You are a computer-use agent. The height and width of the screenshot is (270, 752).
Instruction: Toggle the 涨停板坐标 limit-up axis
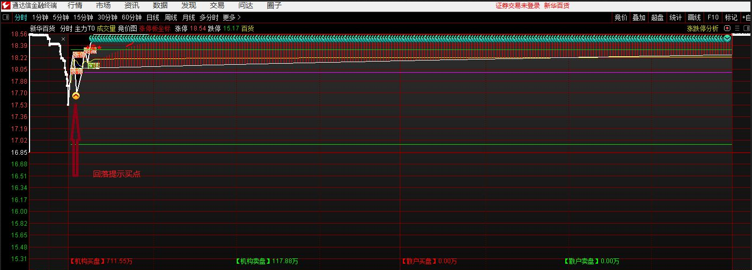click(155, 28)
